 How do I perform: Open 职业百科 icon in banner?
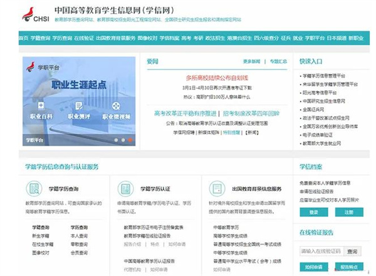point(41,105)
